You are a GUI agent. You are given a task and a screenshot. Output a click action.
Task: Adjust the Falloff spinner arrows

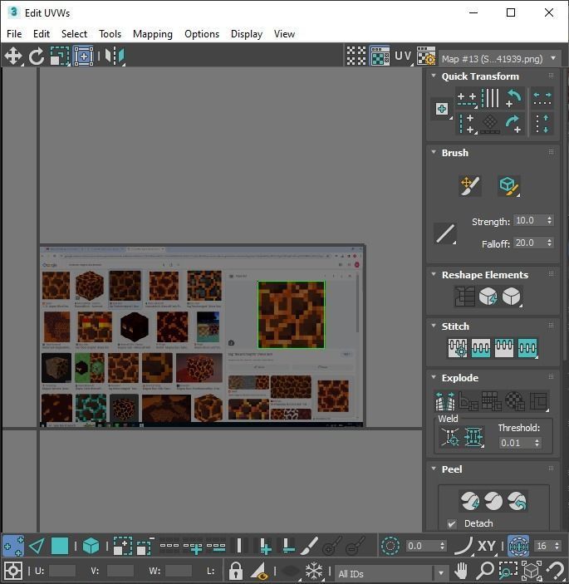tap(549, 243)
